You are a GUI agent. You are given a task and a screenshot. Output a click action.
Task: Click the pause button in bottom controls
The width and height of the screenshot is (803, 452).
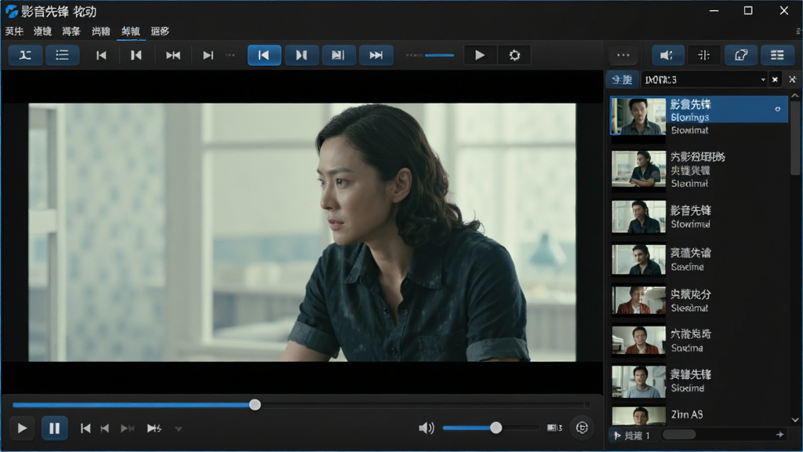pos(54,428)
